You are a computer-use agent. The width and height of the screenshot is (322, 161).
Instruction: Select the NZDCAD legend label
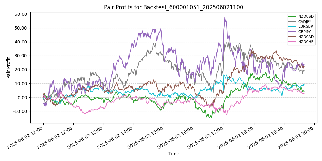click(x=306, y=37)
